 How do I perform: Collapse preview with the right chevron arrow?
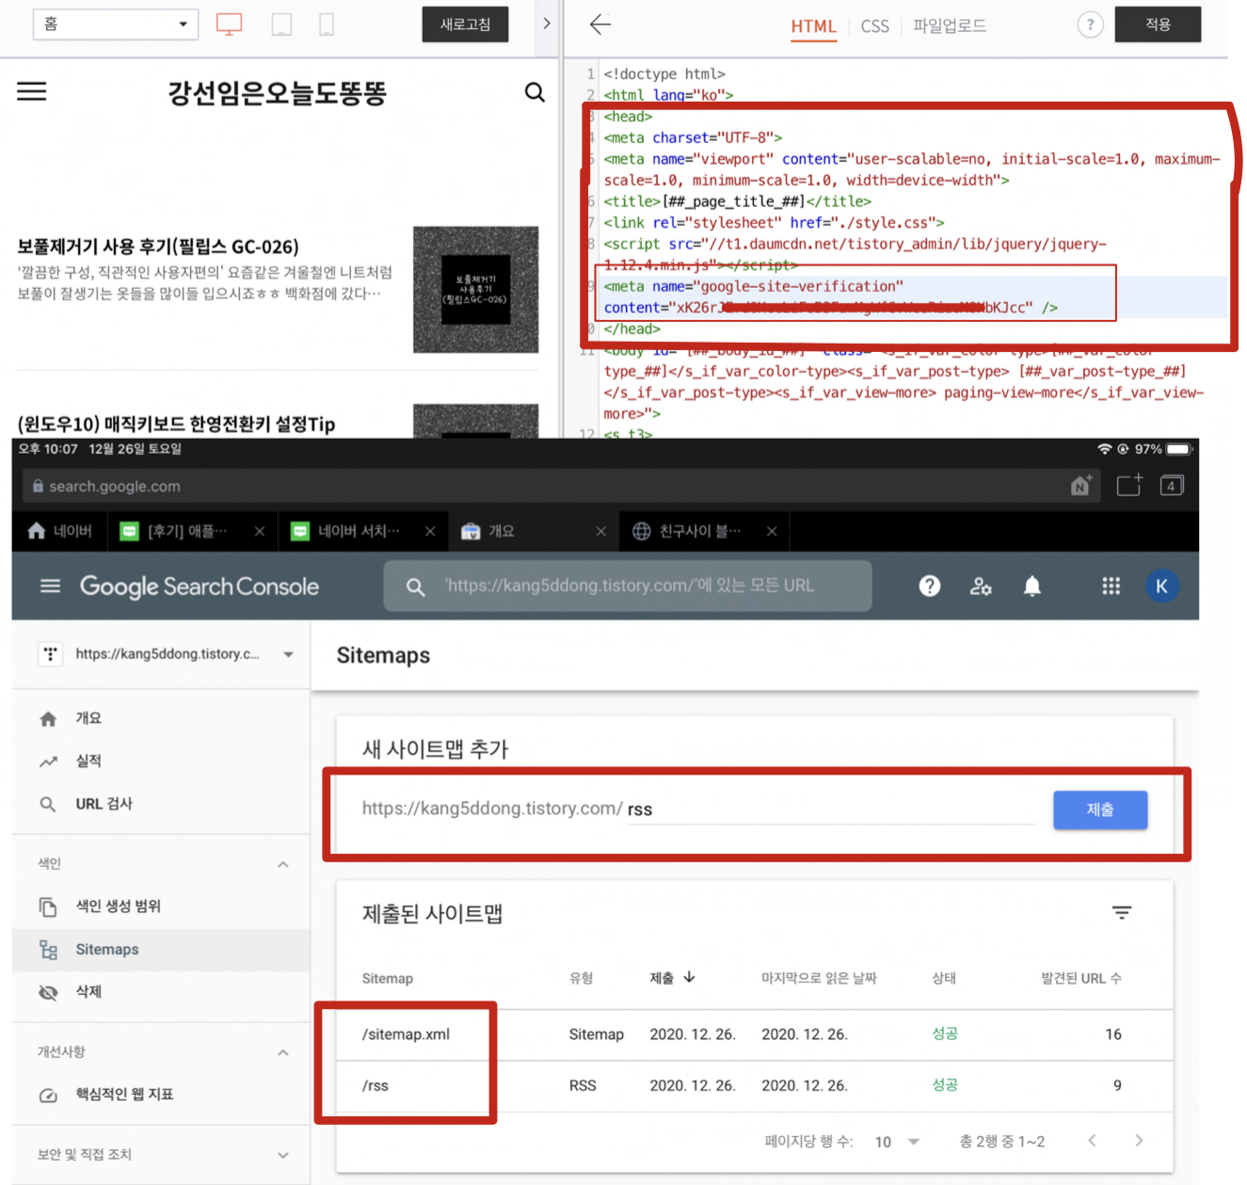tap(547, 24)
